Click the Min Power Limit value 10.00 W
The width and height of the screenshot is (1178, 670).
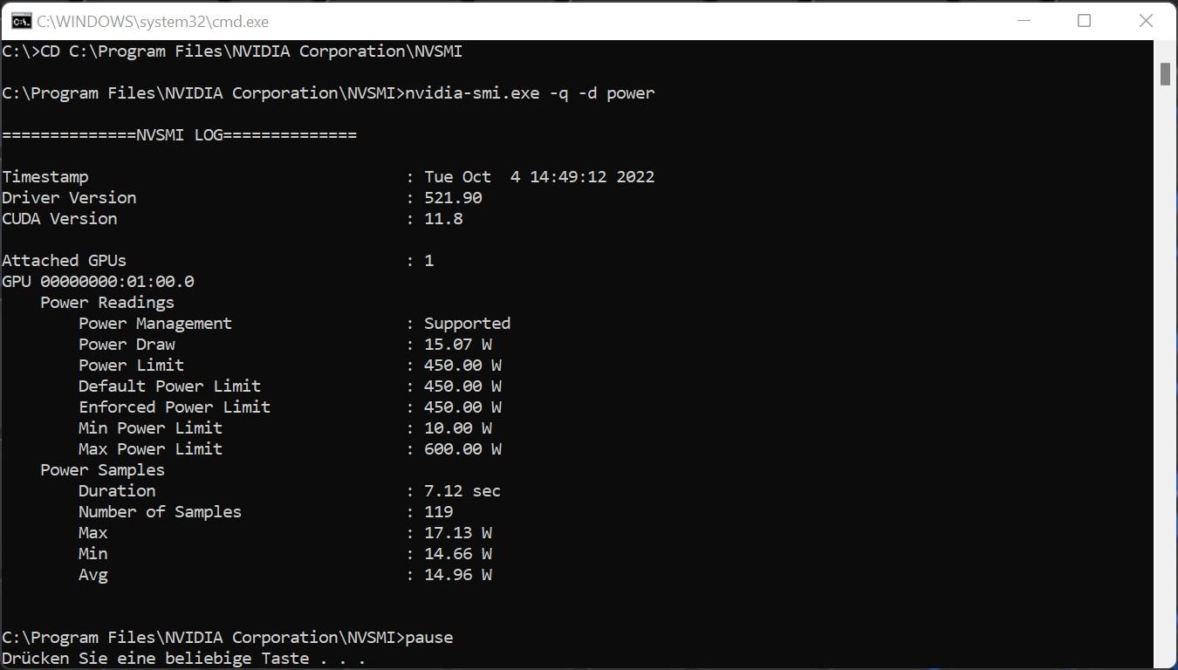[x=458, y=428]
